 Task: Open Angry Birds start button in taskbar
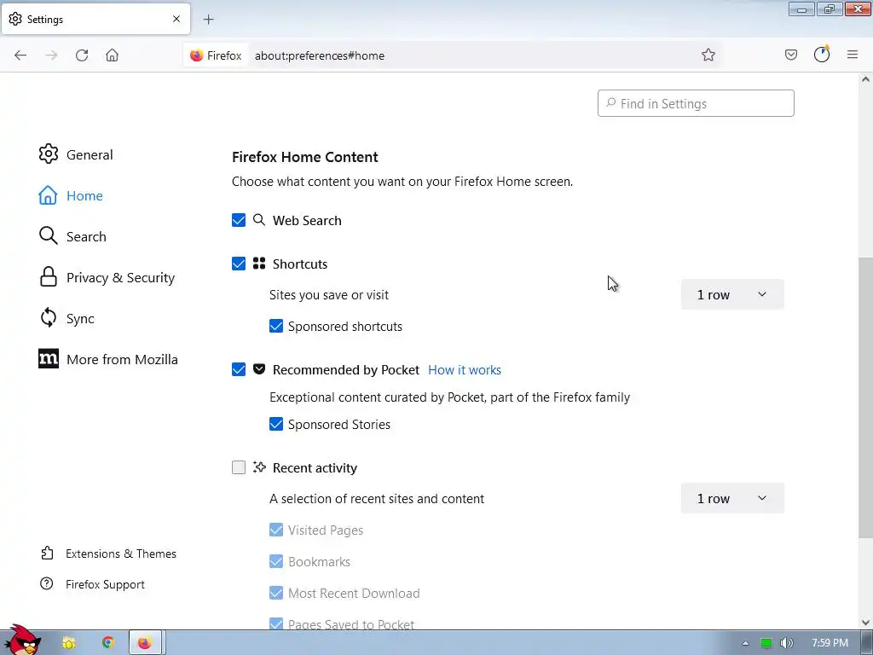point(22,640)
